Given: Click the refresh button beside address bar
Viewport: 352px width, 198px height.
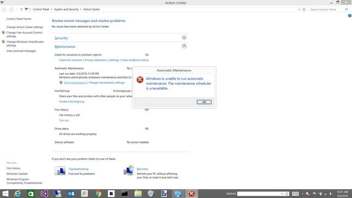Looking at the screenshot, I should pyautogui.click(x=304, y=9).
